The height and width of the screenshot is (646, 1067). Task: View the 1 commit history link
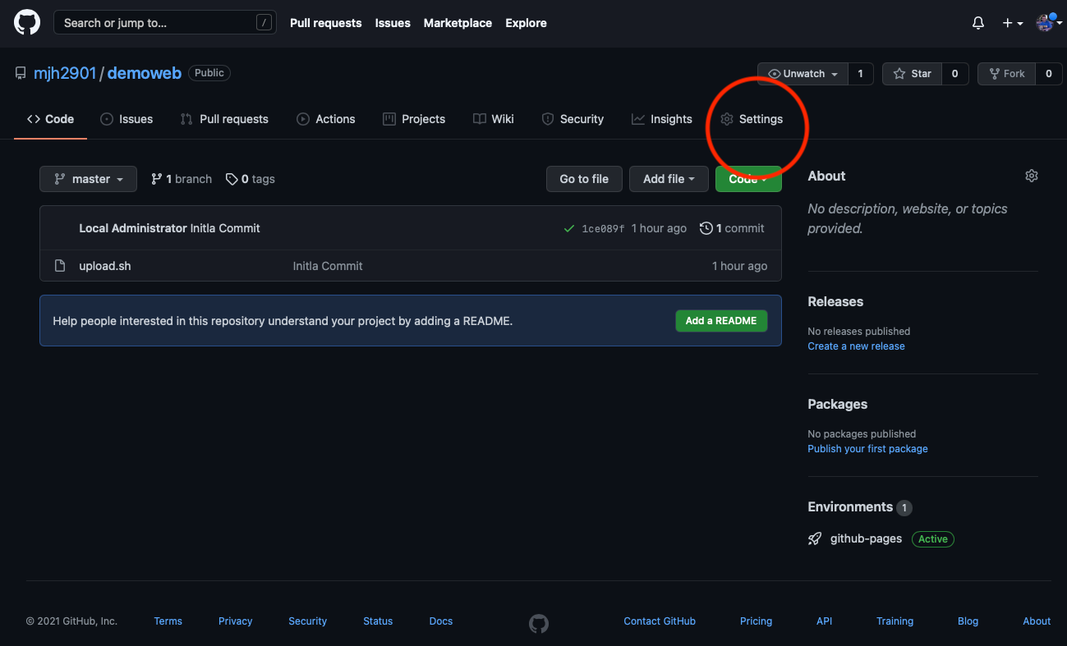(732, 228)
